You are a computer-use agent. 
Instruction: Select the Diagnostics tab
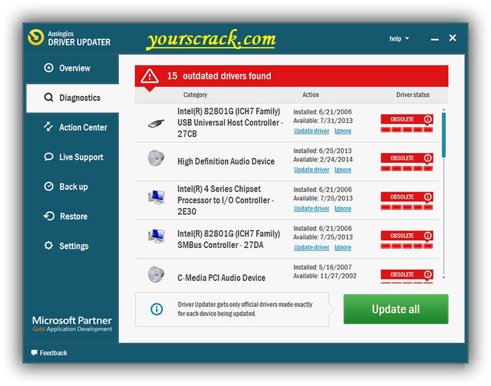pyautogui.click(x=72, y=98)
